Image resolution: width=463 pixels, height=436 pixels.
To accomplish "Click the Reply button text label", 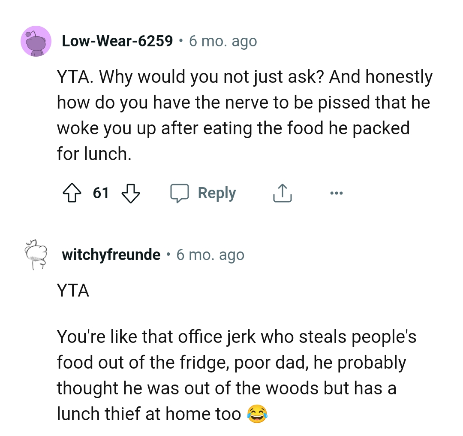I will pyautogui.click(x=216, y=193).
